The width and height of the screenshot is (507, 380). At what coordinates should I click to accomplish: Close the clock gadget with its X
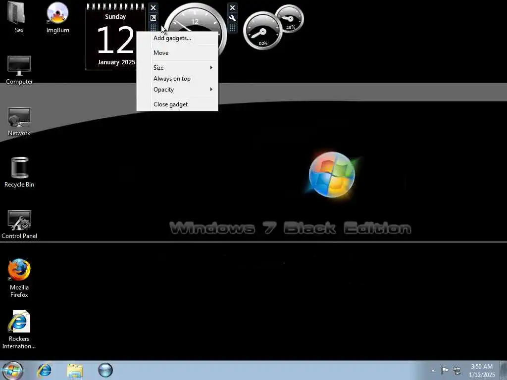[232, 8]
